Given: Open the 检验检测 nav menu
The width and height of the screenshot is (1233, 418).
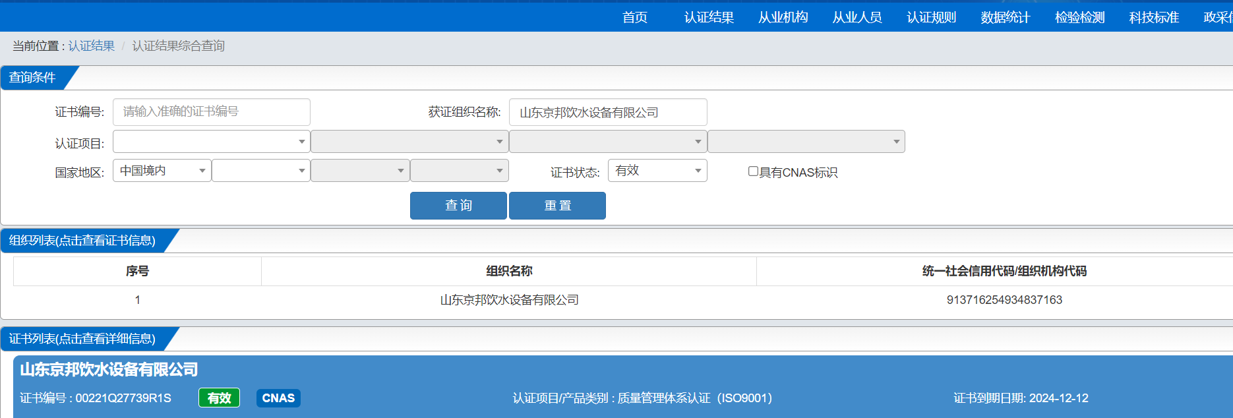Looking at the screenshot, I should [x=1080, y=17].
